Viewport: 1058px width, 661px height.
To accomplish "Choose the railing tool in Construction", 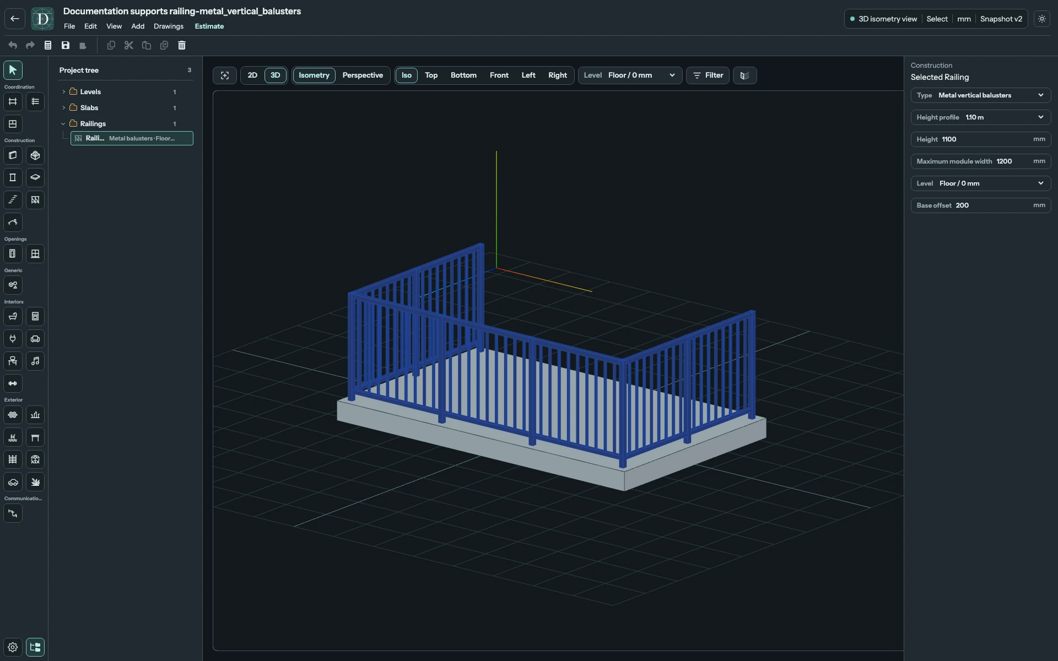I will pos(35,200).
